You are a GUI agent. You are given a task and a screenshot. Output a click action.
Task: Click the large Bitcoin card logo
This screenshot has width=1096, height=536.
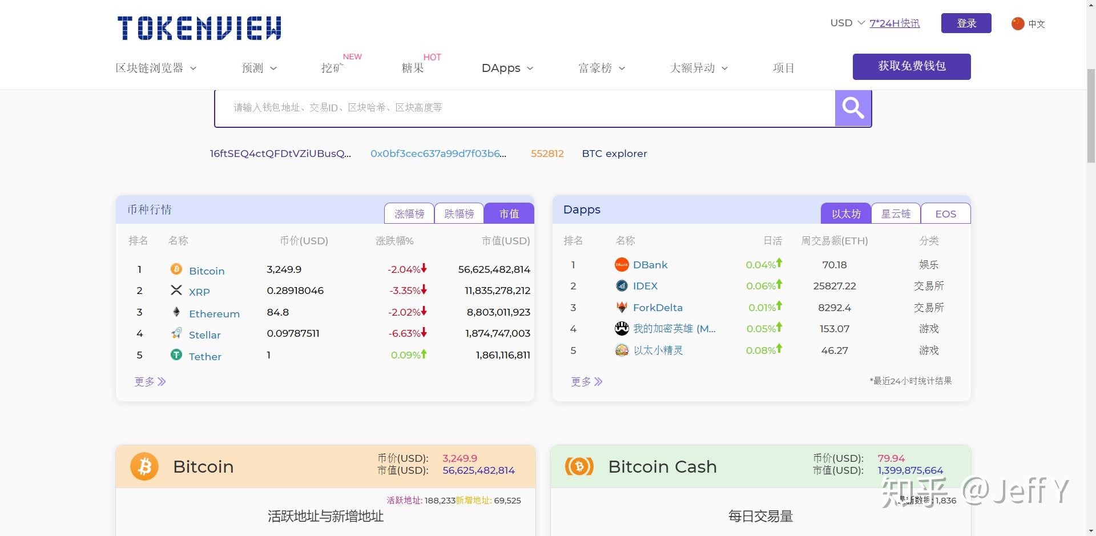144,466
